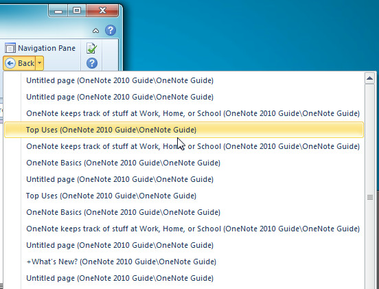Select last Untitled page entry at bottom
The image size is (379, 289).
point(184,278)
